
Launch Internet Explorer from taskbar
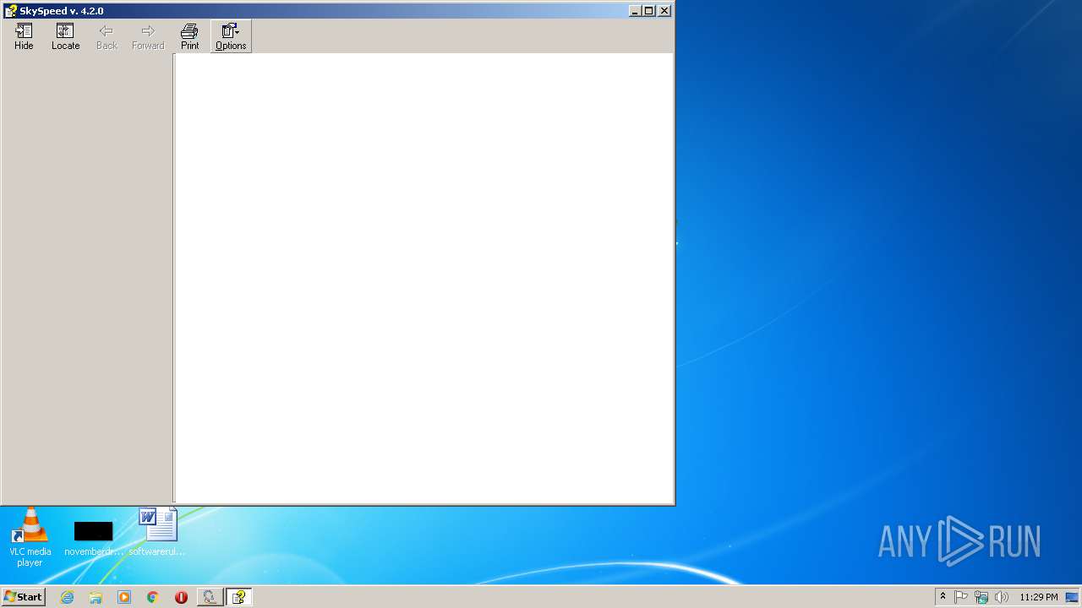pyautogui.click(x=67, y=597)
